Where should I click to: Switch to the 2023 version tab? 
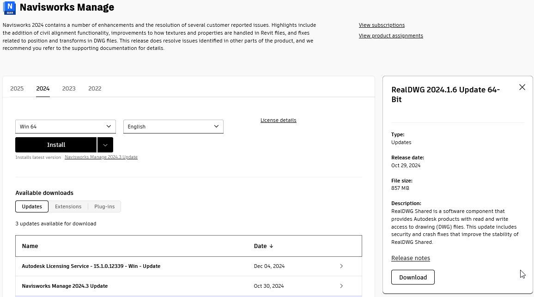[x=69, y=89]
